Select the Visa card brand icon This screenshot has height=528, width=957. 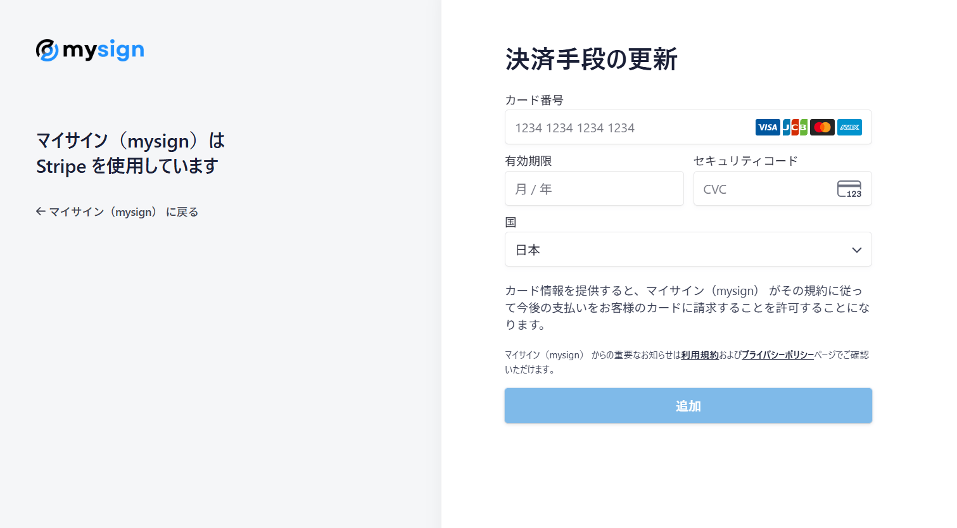[768, 127]
